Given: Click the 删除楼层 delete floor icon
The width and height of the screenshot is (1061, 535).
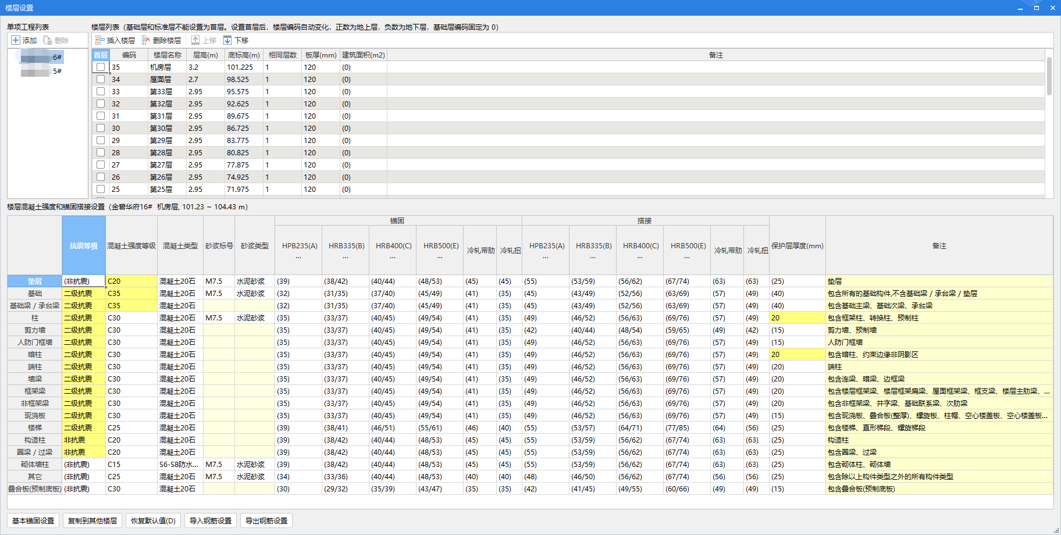Looking at the screenshot, I should [146, 40].
